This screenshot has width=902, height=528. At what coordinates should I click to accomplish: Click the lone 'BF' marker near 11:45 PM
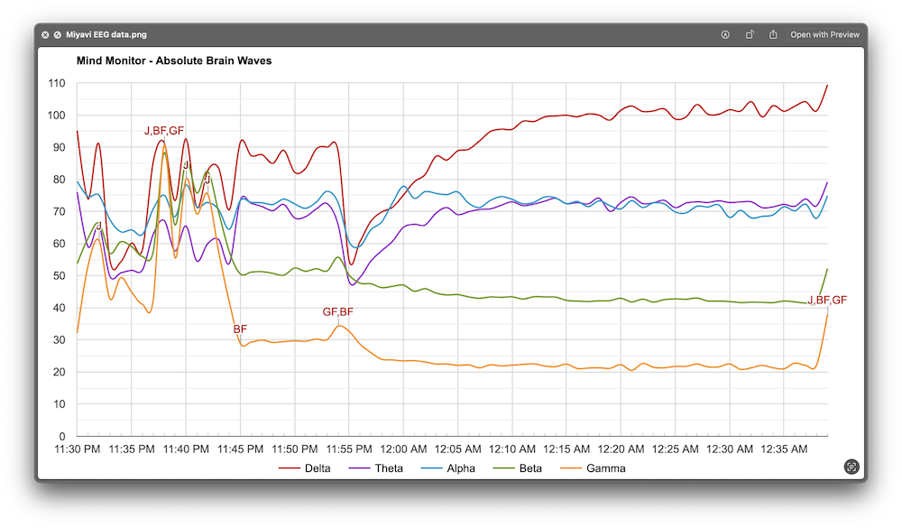pyautogui.click(x=240, y=329)
